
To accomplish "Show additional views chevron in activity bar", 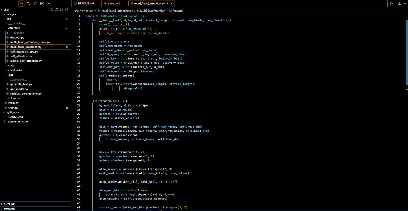I will (49, 3).
